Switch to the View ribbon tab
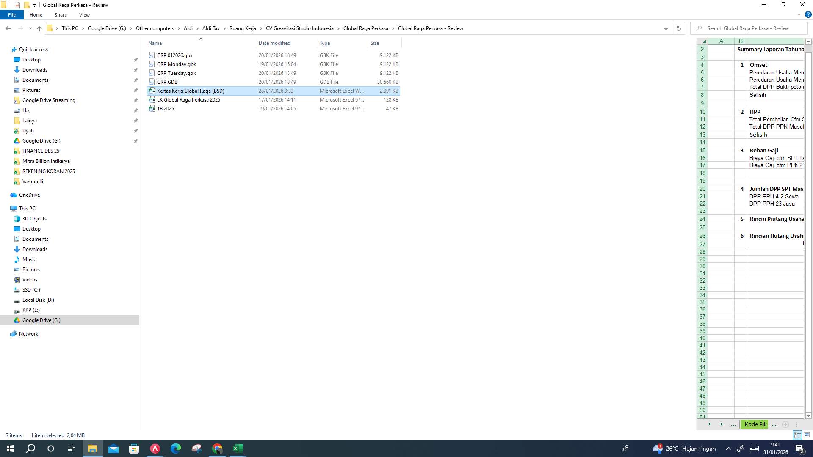 tap(84, 14)
